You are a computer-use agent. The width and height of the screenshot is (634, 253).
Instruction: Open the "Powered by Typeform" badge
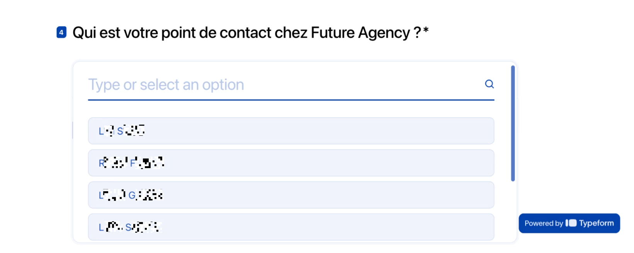click(569, 223)
